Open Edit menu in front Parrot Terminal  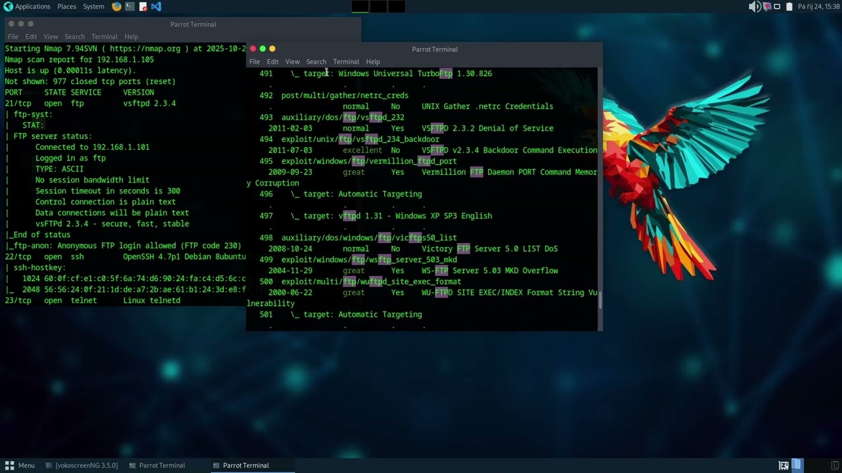[272, 62]
